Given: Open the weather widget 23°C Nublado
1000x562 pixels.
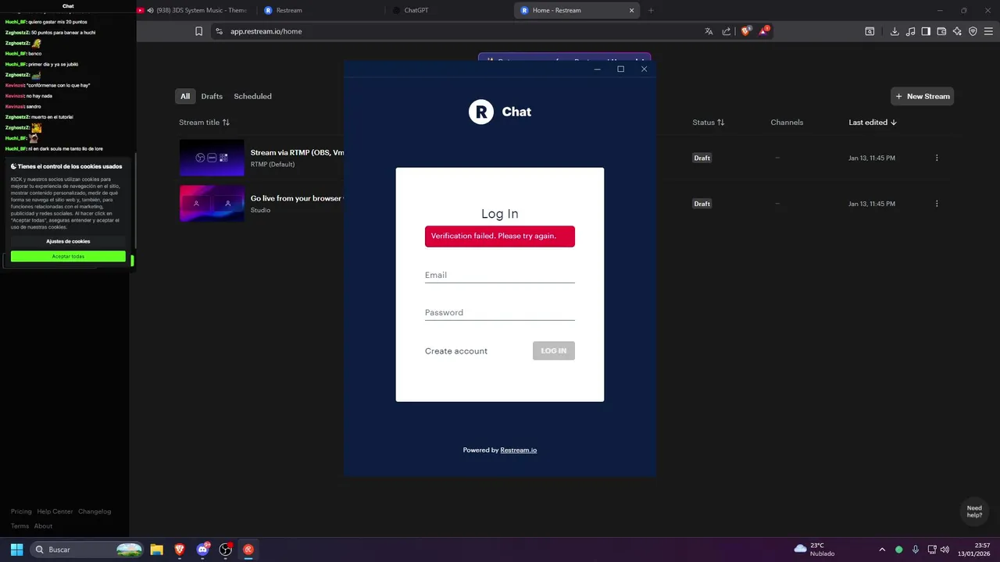Looking at the screenshot, I should (814, 550).
